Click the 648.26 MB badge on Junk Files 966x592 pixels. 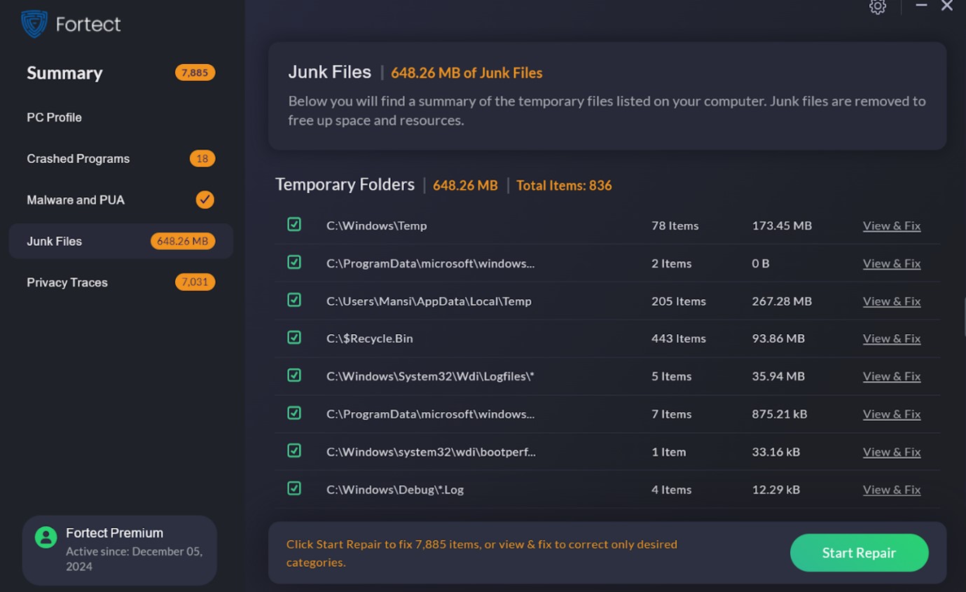183,241
